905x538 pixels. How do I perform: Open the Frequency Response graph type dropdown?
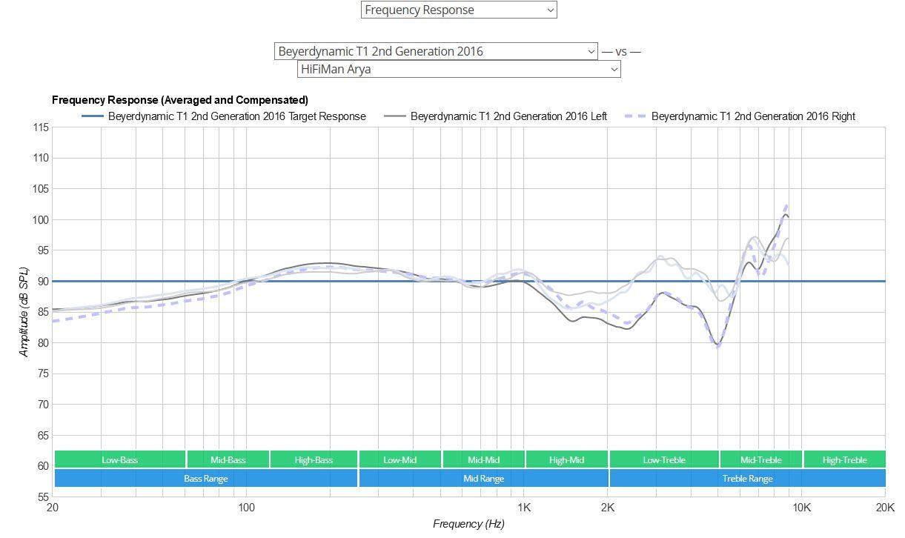point(459,10)
